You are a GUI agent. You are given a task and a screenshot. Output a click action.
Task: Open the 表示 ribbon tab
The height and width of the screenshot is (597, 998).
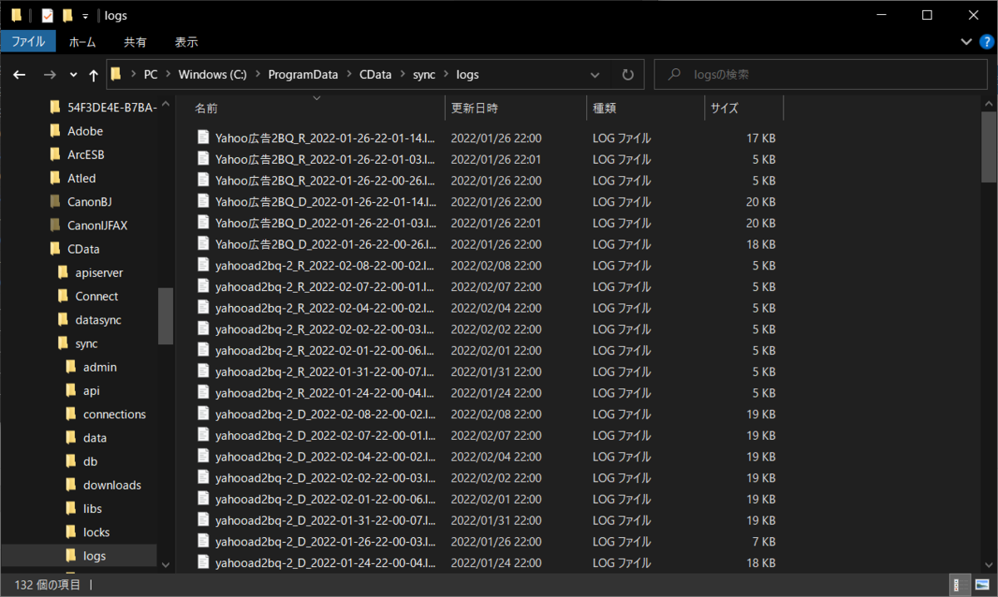[x=186, y=42]
